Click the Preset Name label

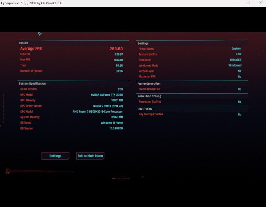point(146,49)
